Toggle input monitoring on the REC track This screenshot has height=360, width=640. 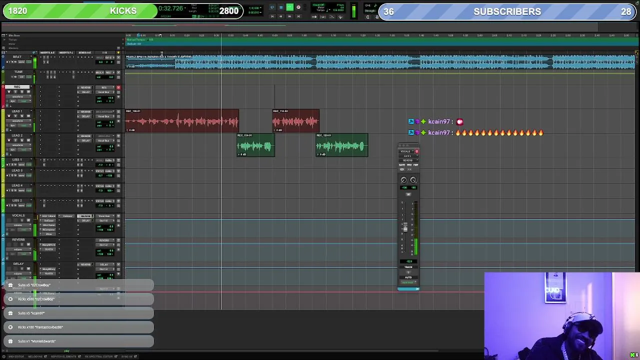pyautogui.click(x=15, y=92)
